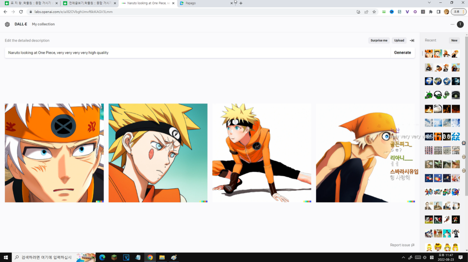Toggle the browser side panel
This screenshot has width=468, height=262.
(x=439, y=12)
